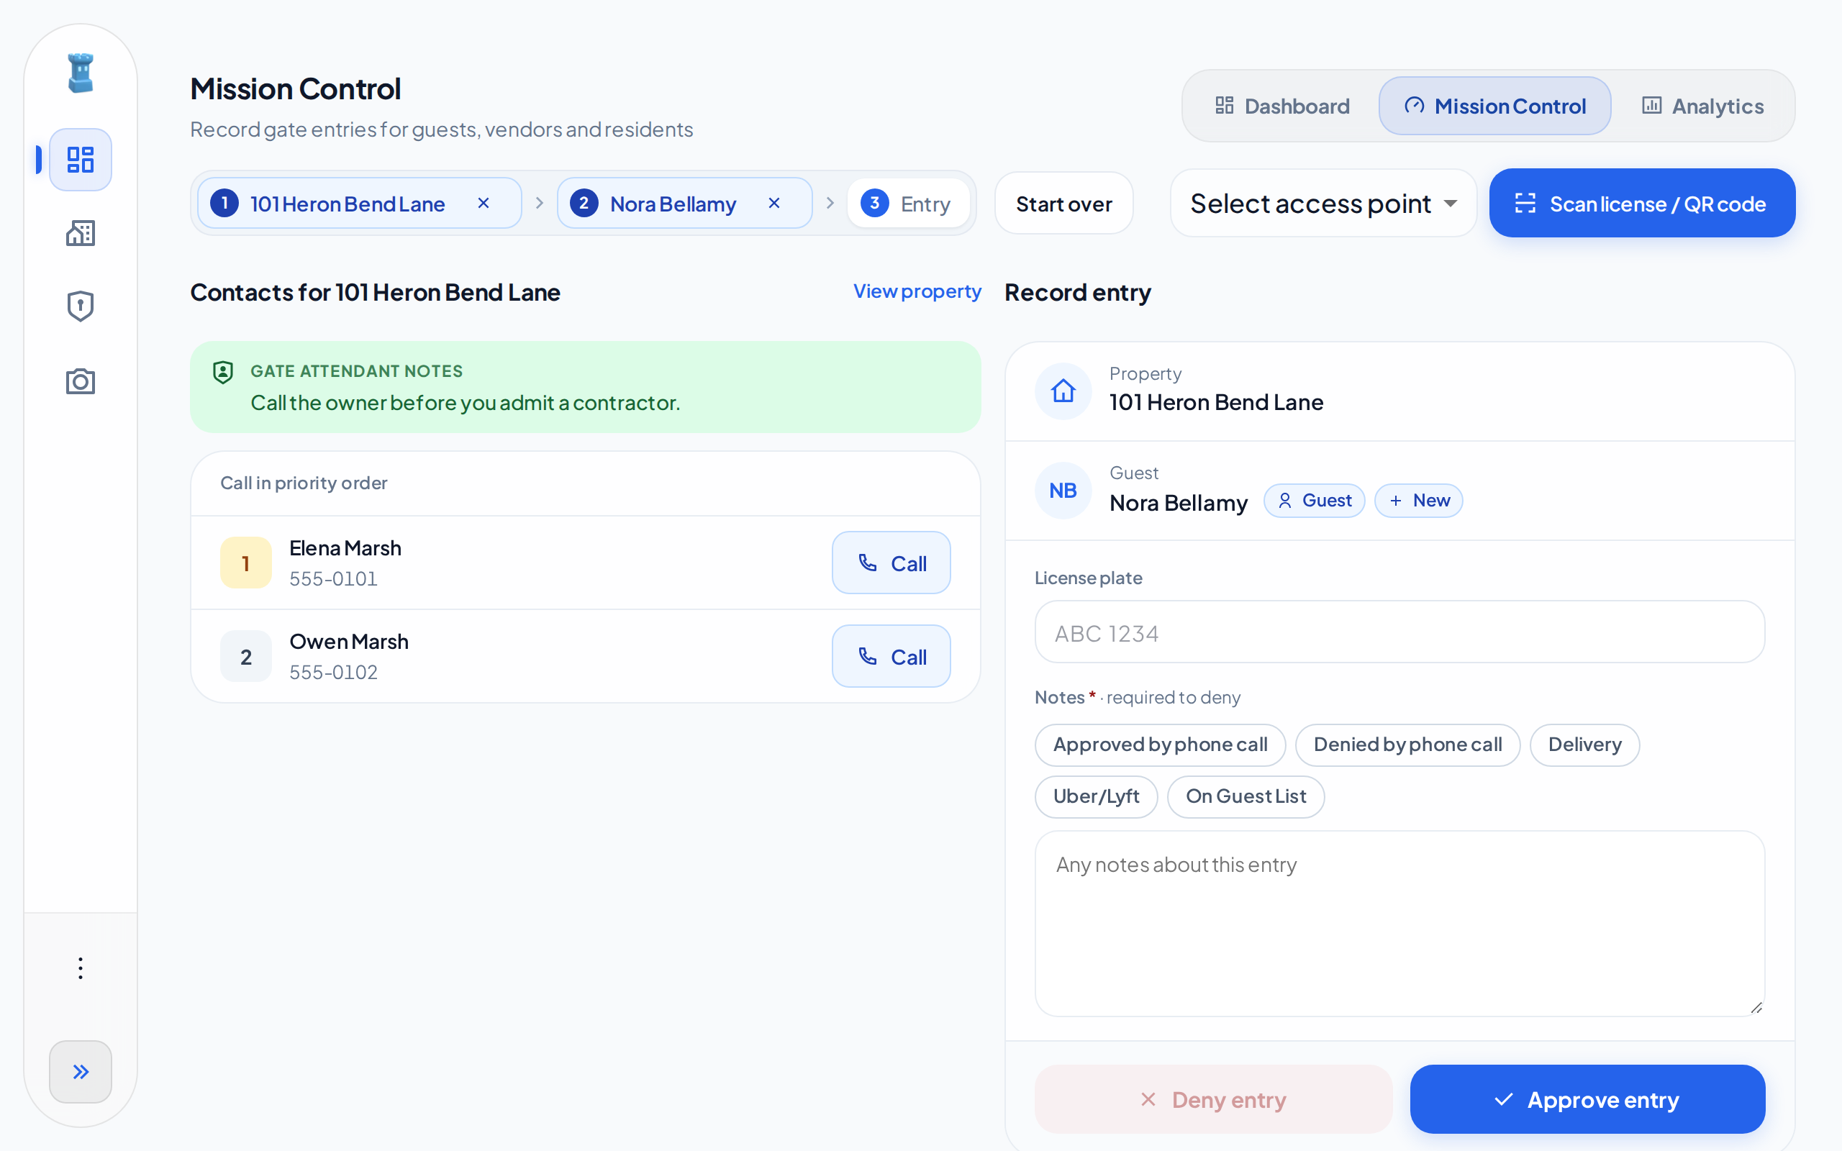Call Elena Marsh
Image resolution: width=1842 pixels, height=1151 pixels.
click(891, 563)
